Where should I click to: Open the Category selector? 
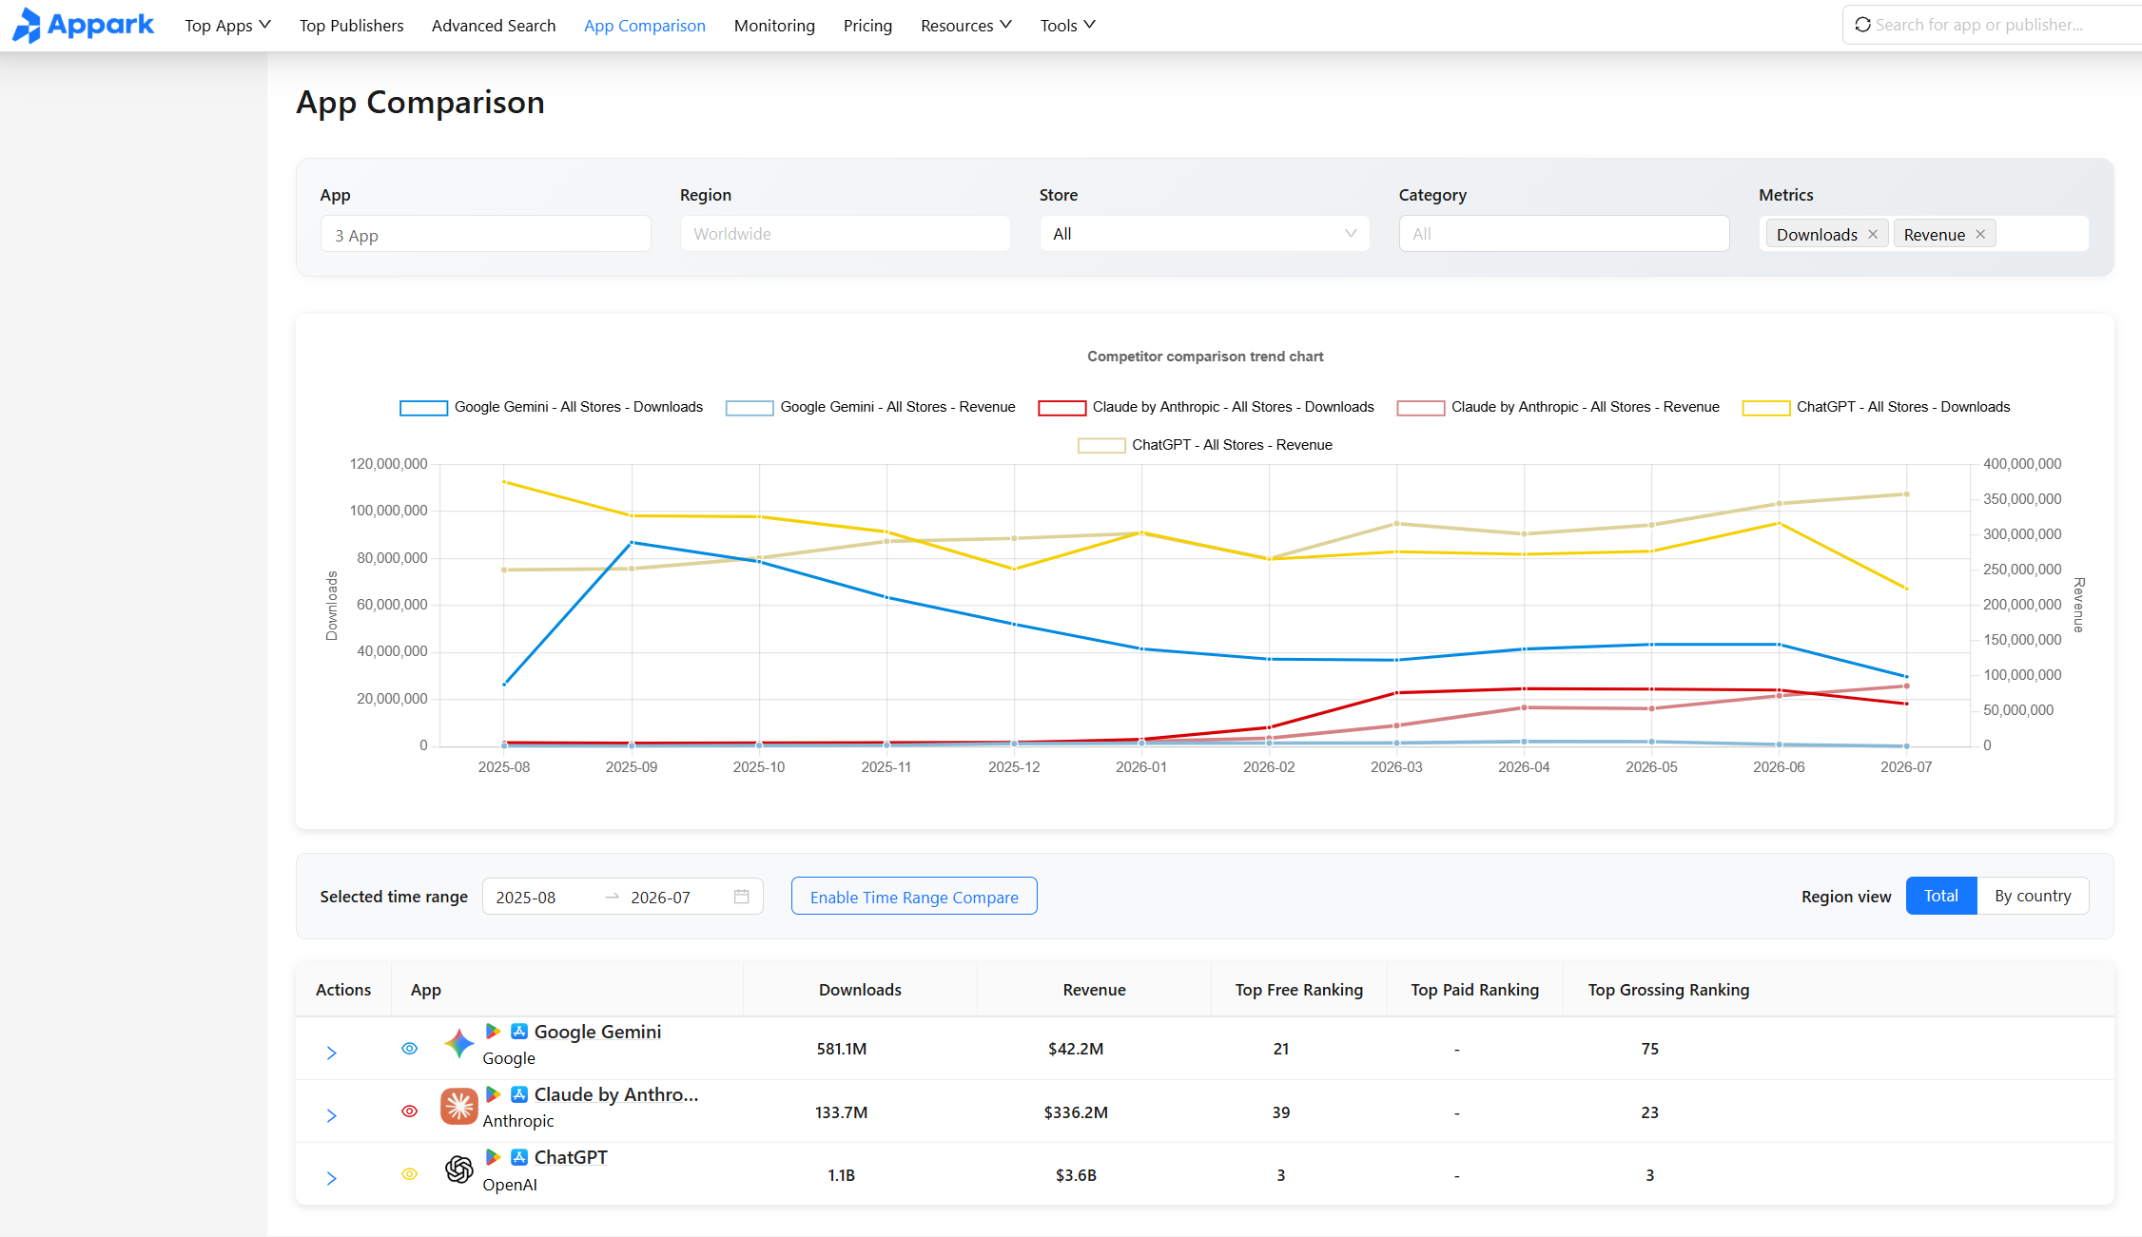click(1564, 234)
